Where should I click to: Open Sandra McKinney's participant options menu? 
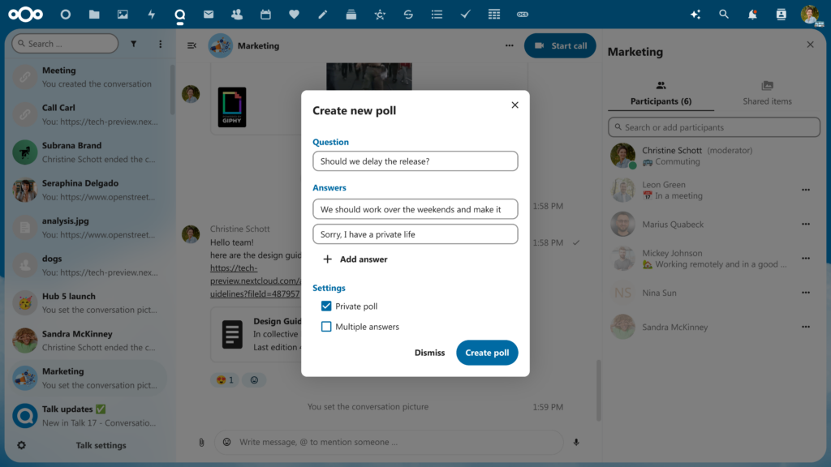point(806,327)
